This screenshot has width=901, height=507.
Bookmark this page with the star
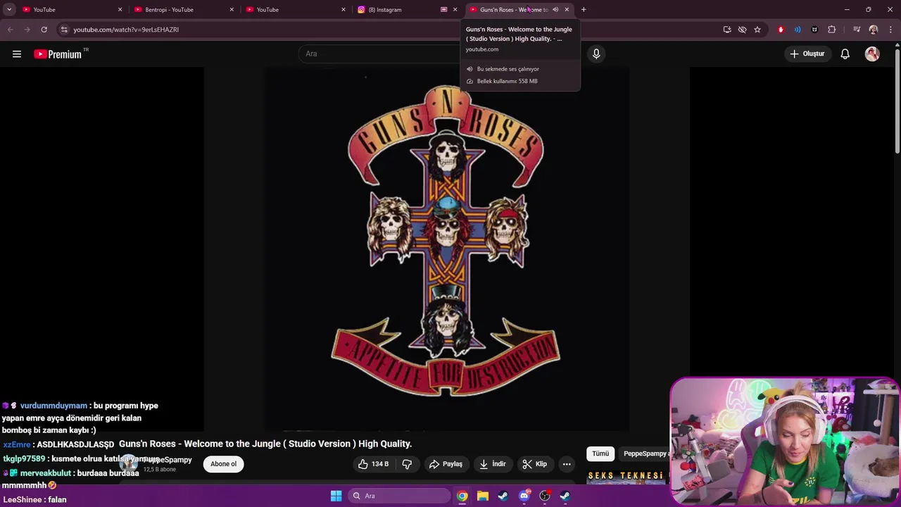click(x=757, y=30)
